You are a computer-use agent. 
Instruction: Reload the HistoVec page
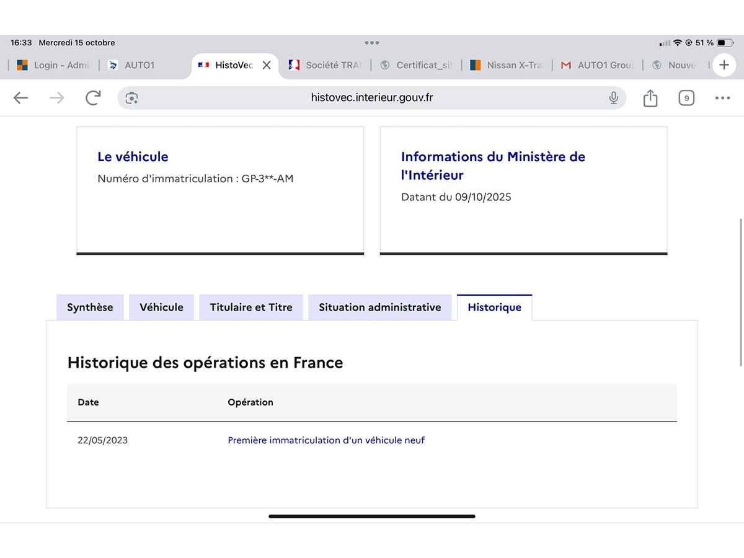point(93,98)
